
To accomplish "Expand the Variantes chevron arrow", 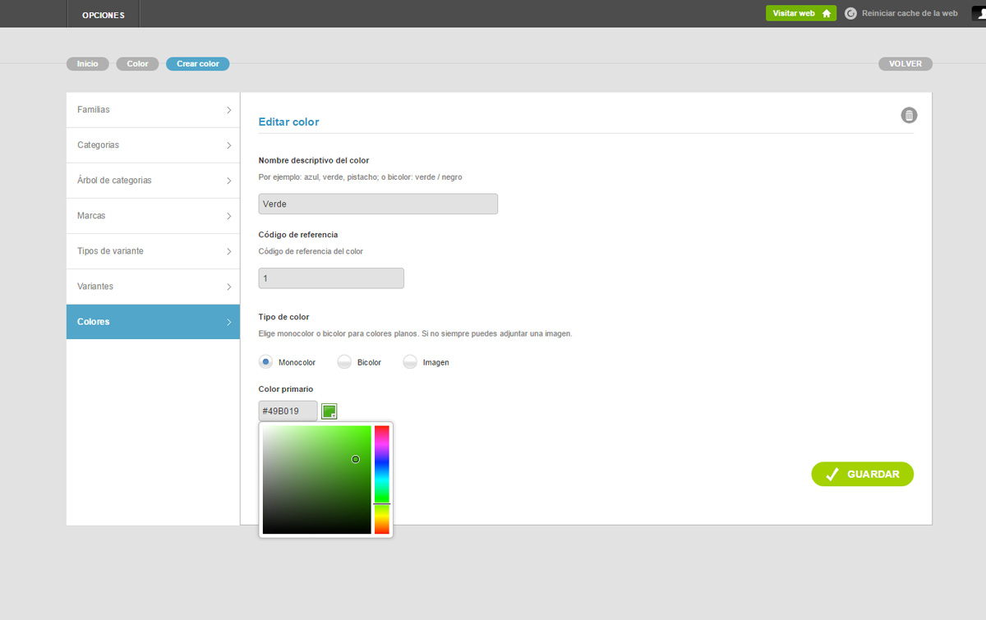I will (x=228, y=287).
